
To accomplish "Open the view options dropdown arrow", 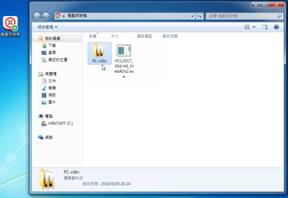I will click(x=254, y=27).
